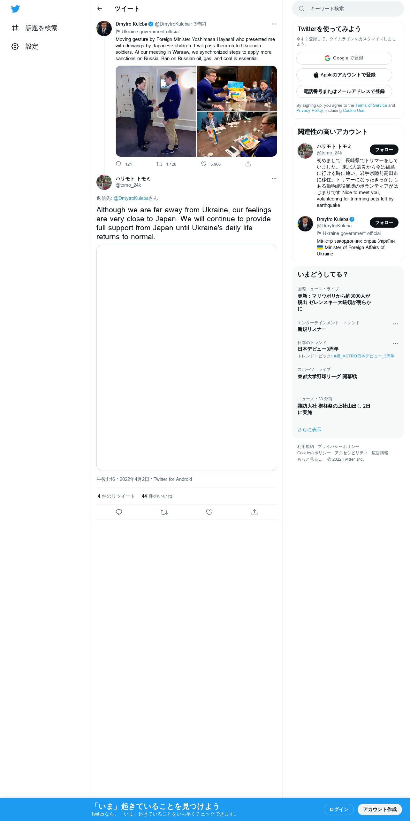Click the キーワード検索 search field
The width and height of the screenshot is (410, 821).
click(x=348, y=9)
